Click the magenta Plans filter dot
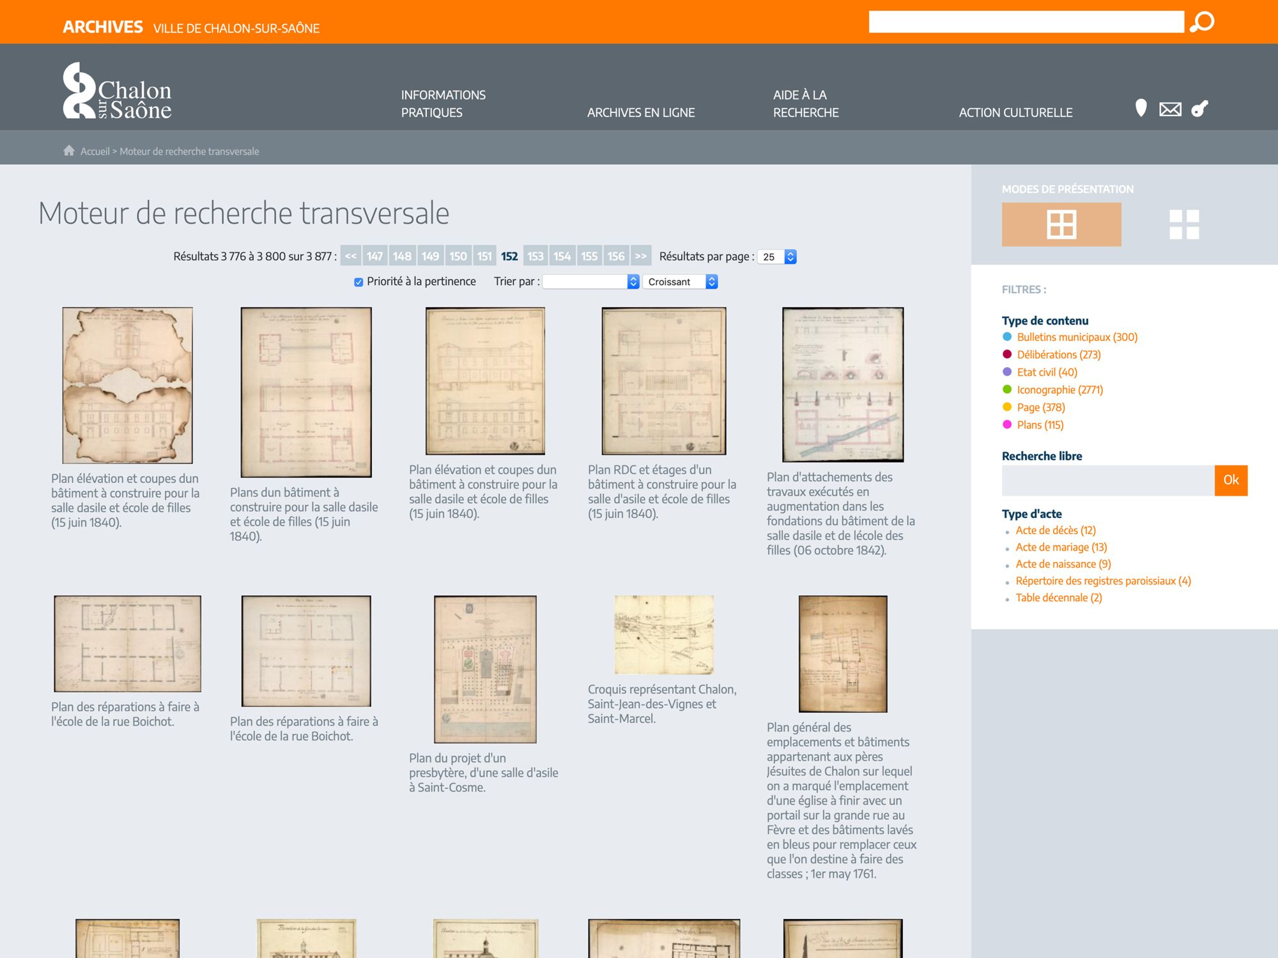Viewport: 1278px width, 958px height. coord(1007,425)
